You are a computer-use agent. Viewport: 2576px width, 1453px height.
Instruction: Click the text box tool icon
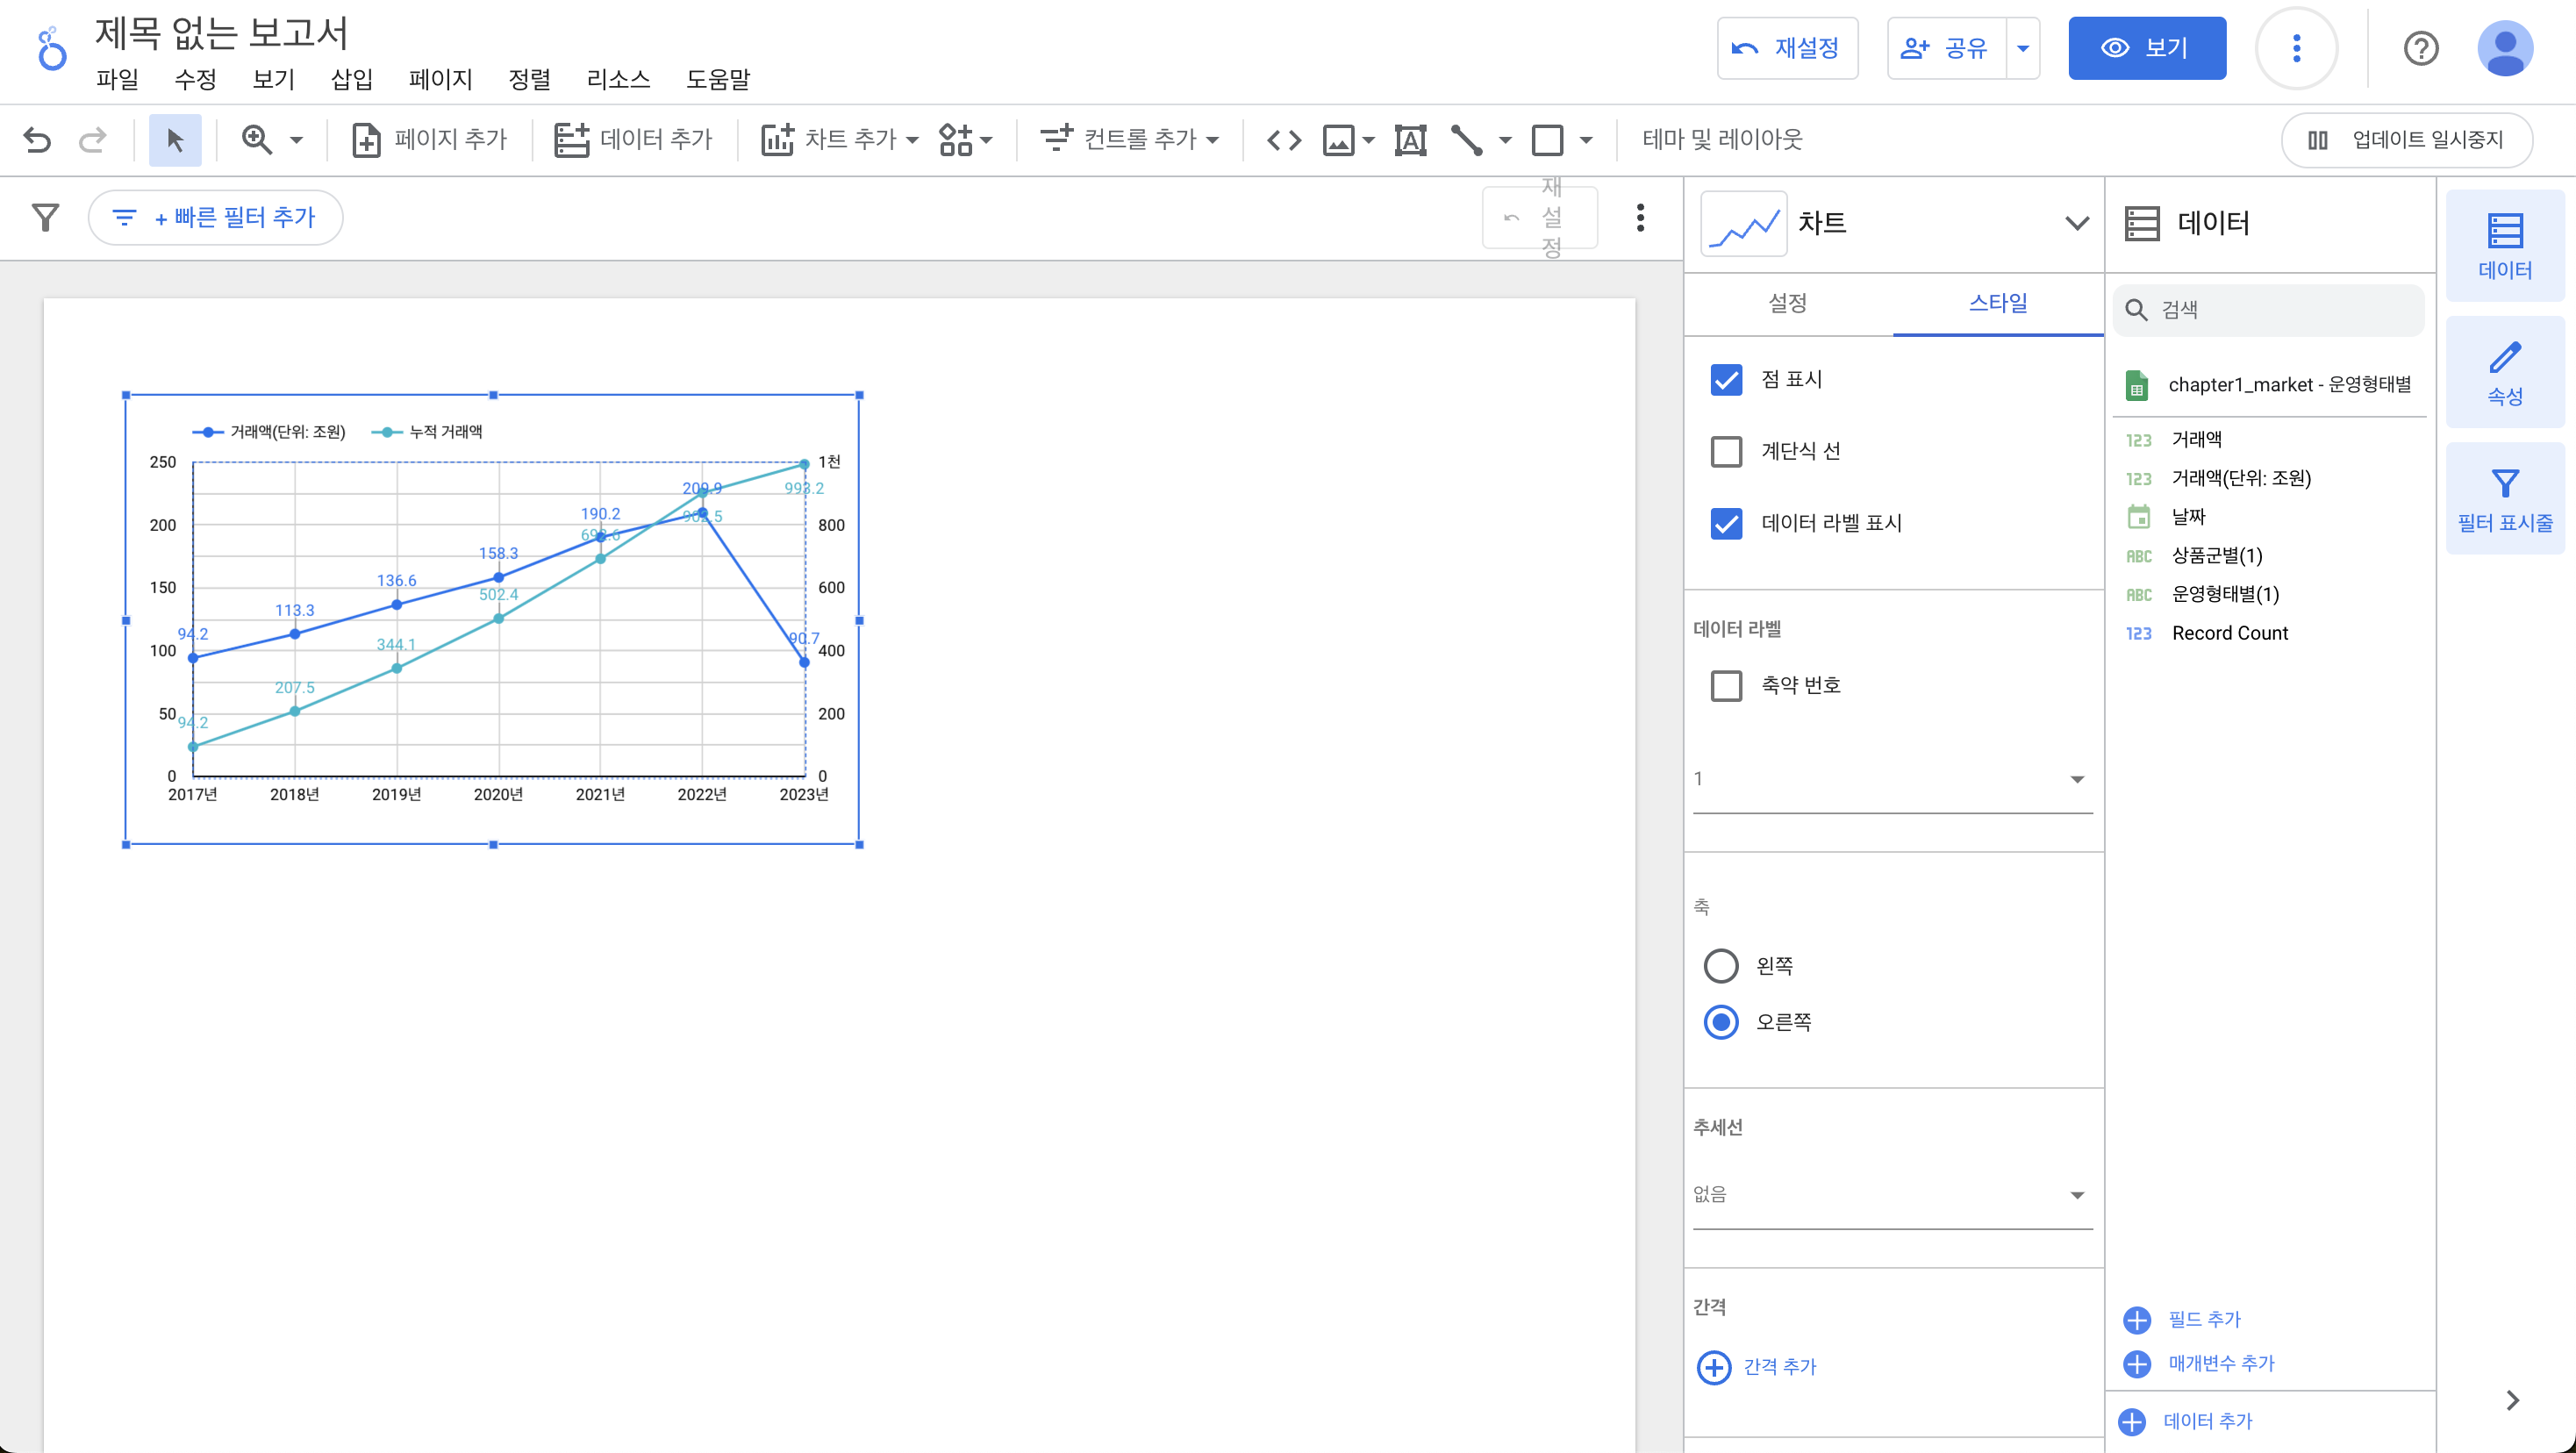[x=1410, y=140]
